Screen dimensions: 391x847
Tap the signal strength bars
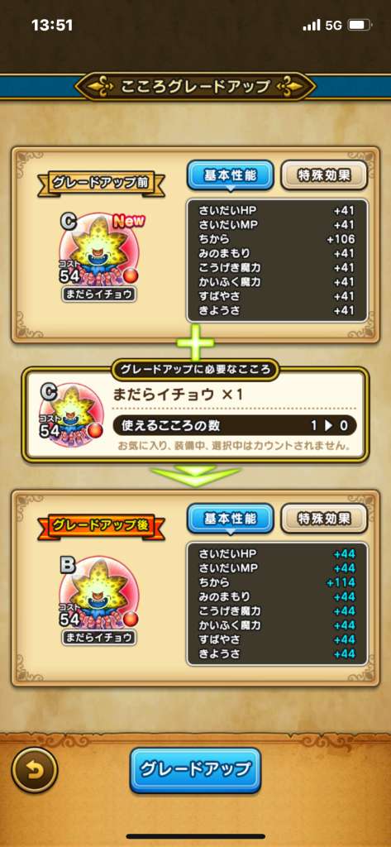click(x=312, y=26)
